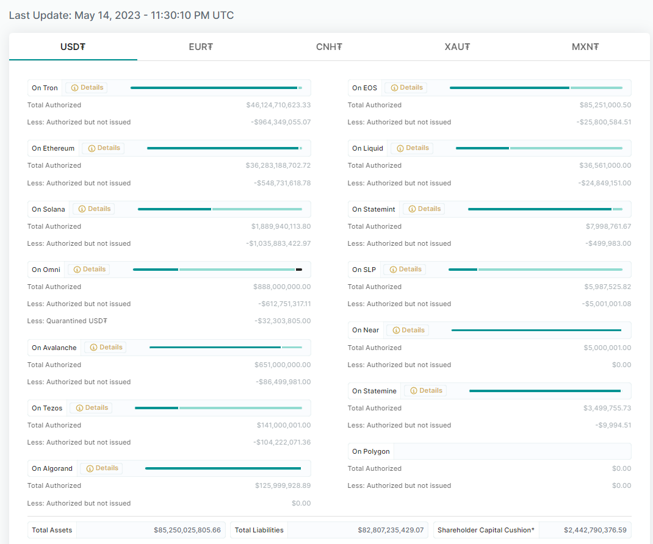Click the Last Update timestamp text
653x544 pixels.
coord(121,15)
